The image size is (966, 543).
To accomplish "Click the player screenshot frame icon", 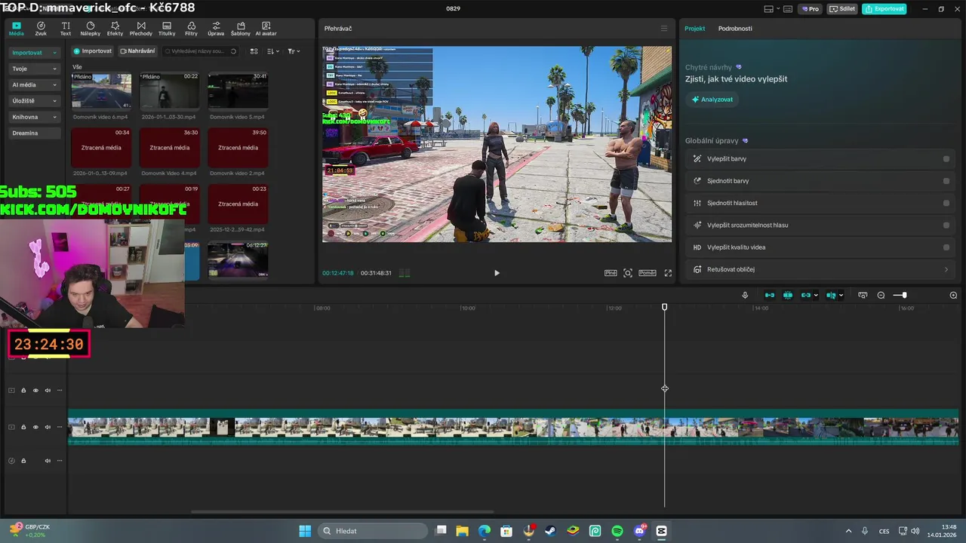I will [628, 273].
